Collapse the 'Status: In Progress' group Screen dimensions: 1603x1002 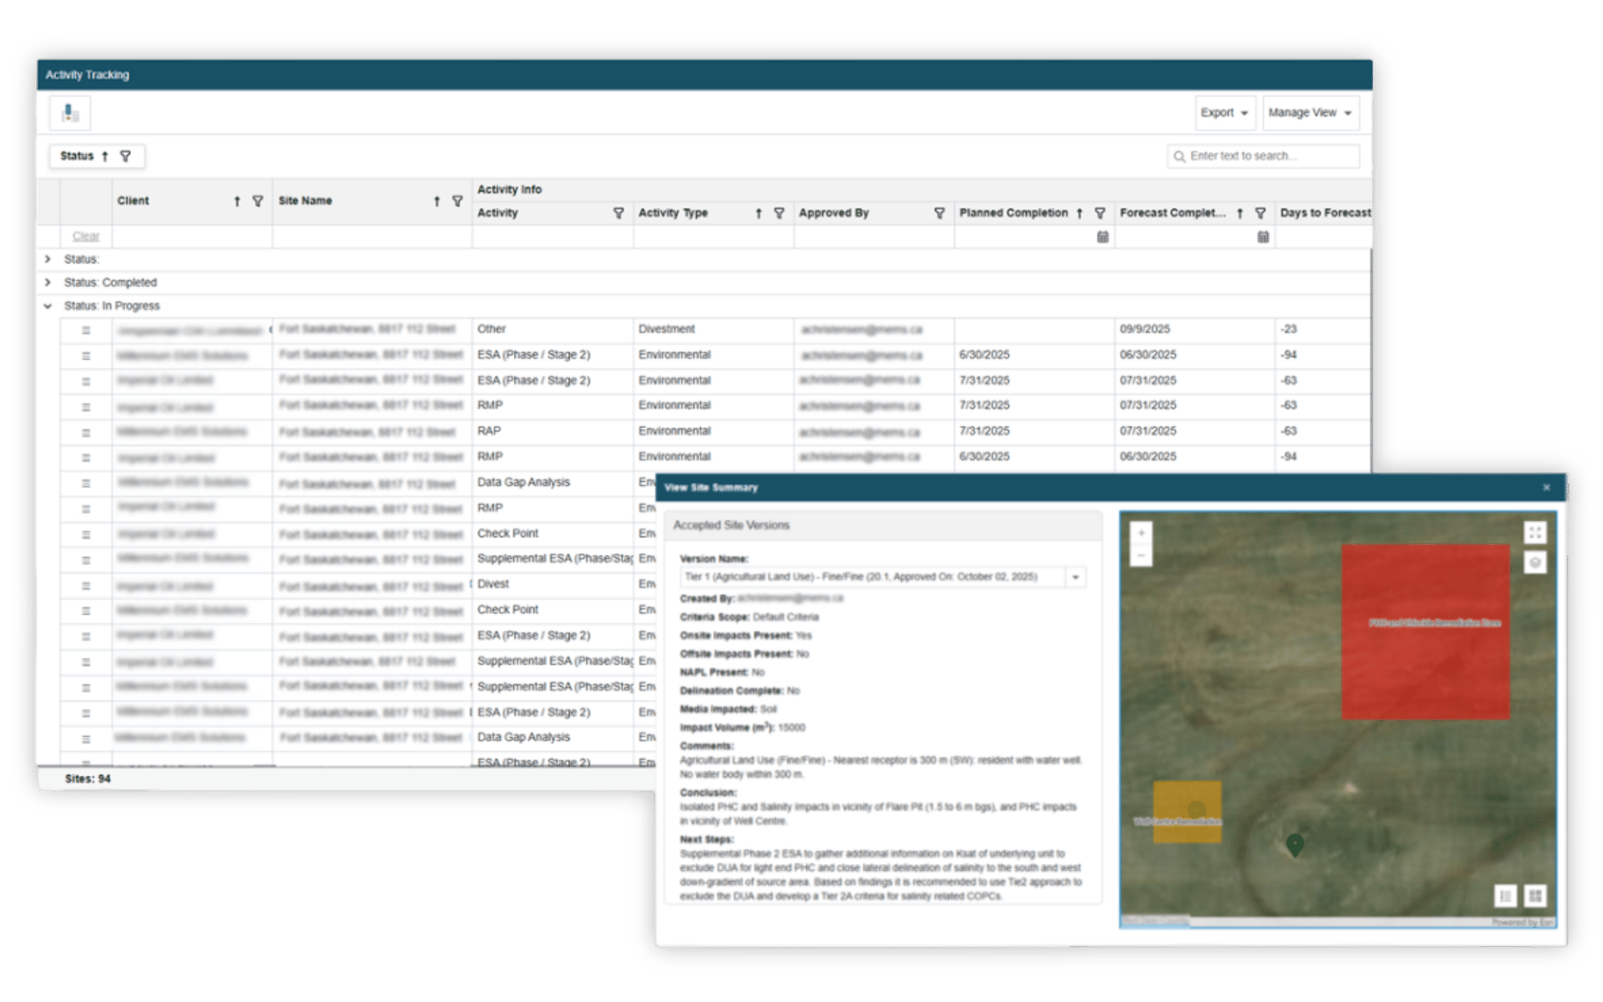48,306
